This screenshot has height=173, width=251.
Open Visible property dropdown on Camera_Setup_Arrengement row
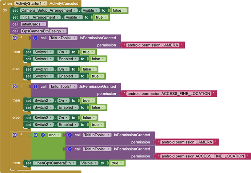(x=90, y=11)
